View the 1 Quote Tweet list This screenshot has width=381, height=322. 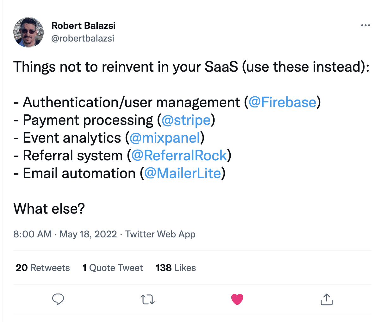click(113, 268)
